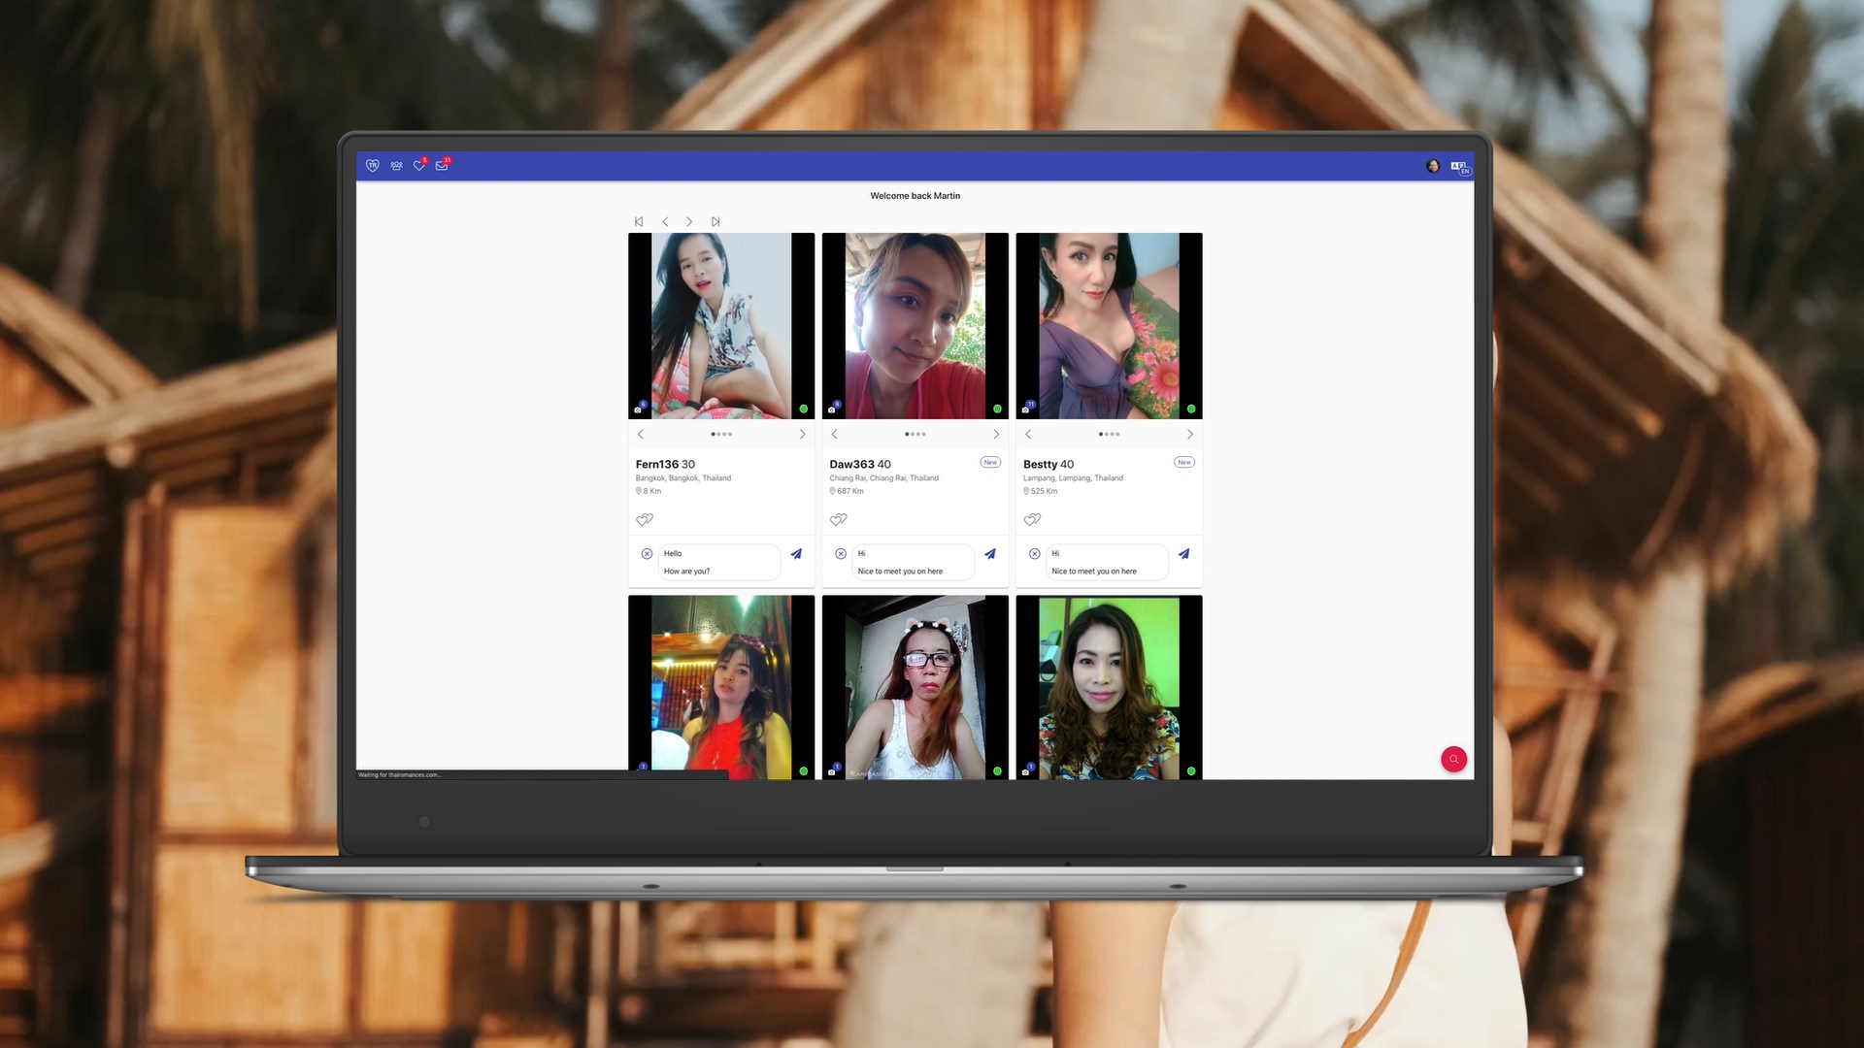Toggle like hearts on Fern136 card
This screenshot has height=1048, width=1864.
click(645, 520)
